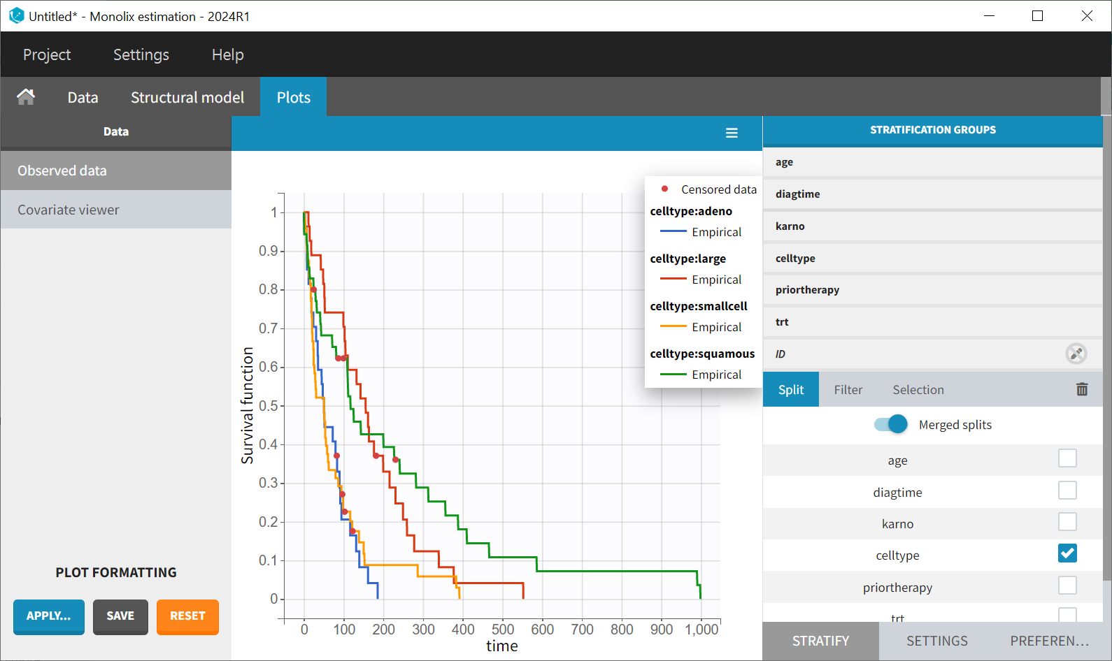1112x661 pixels.
Task: Open the SETTINGS panel tab at bottom
Action: coord(936,641)
